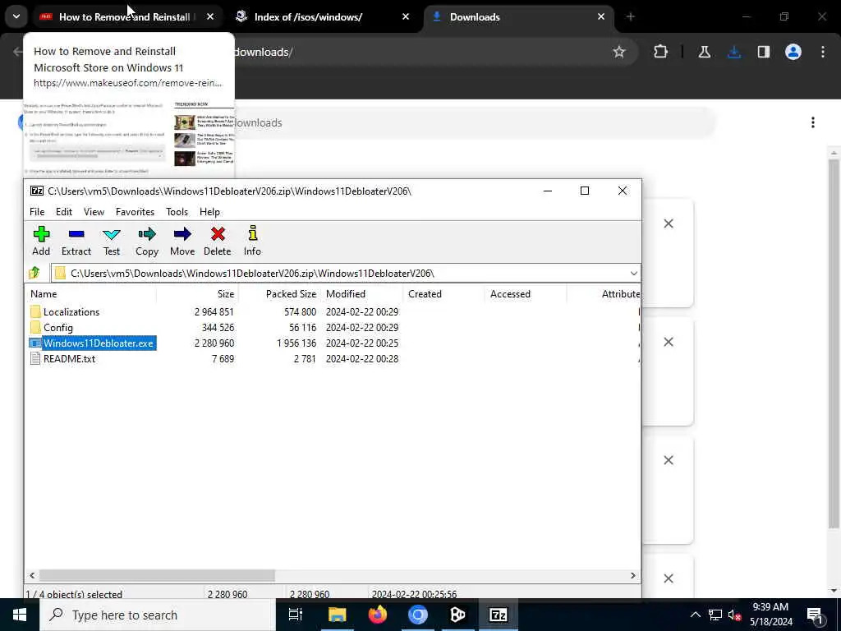
Task: Open the Help menu in 7-Zip
Action: pos(209,211)
